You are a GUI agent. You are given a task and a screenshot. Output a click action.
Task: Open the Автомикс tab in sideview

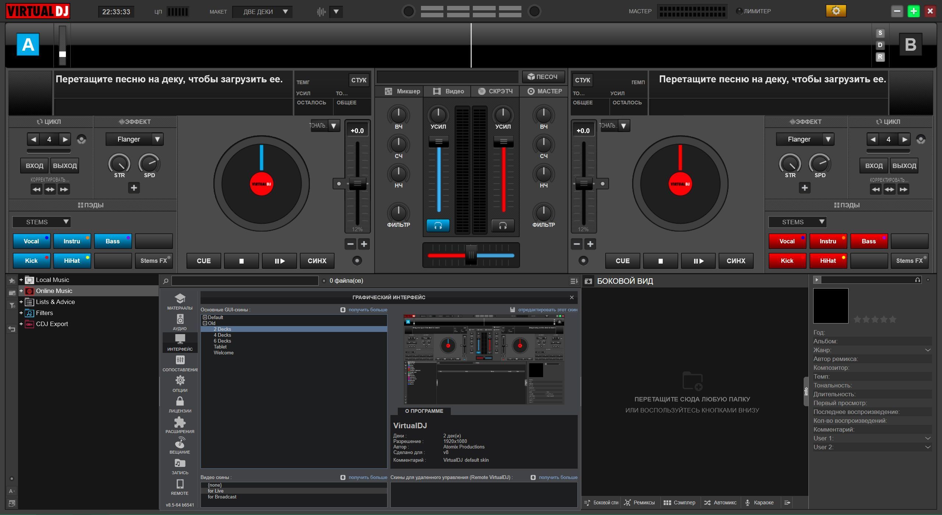click(x=720, y=503)
